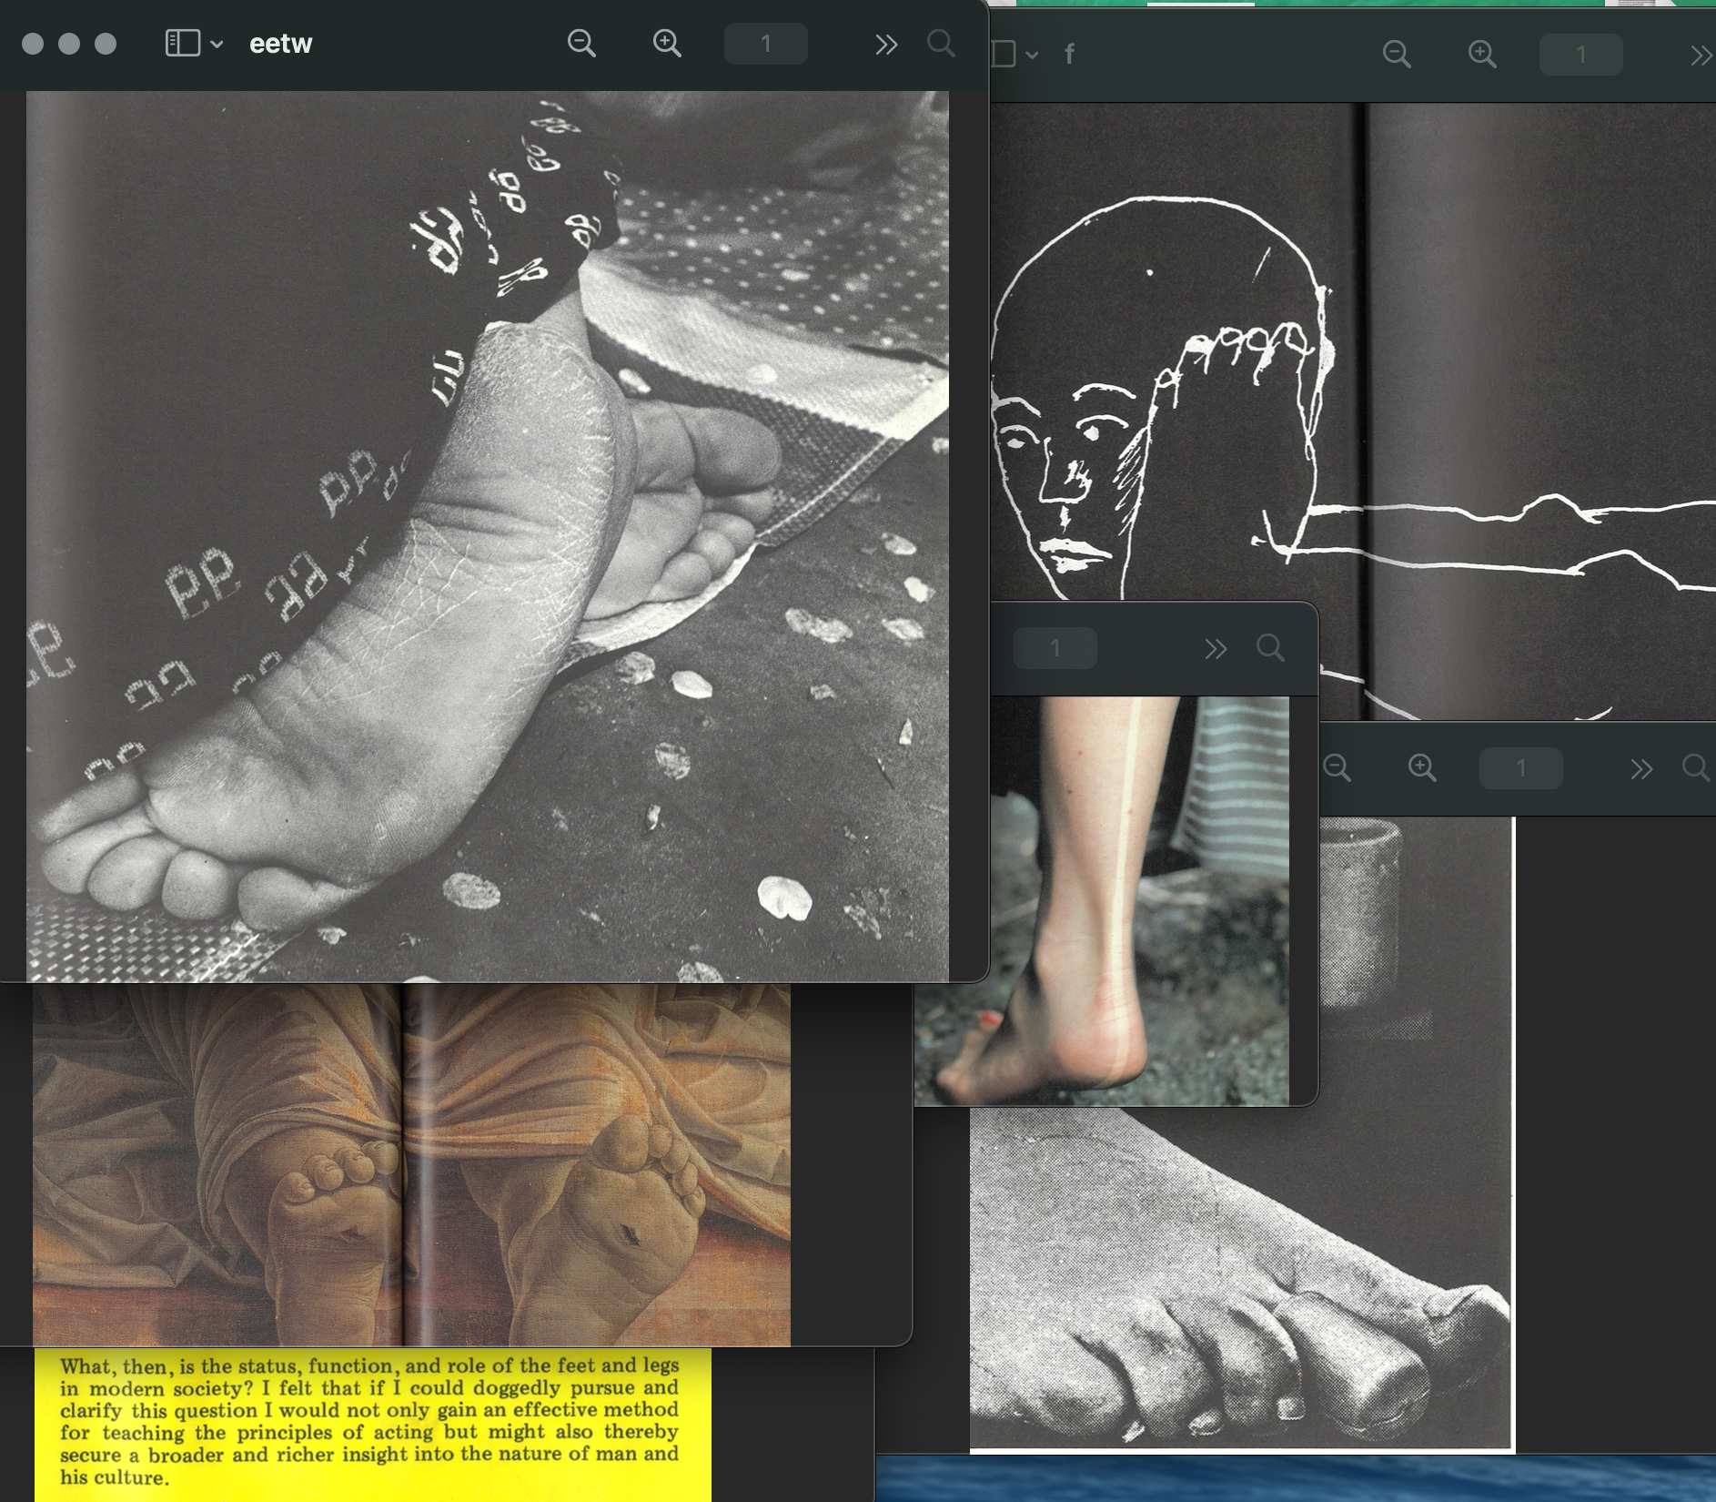Click the page number field in eetw window
The width and height of the screenshot is (1716, 1502).
point(765,44)
